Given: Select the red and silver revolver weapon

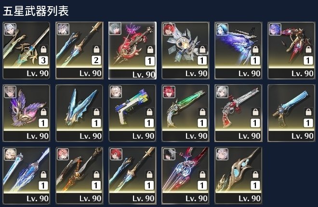Looking at the screenshot, I should [x=238, y=113].
